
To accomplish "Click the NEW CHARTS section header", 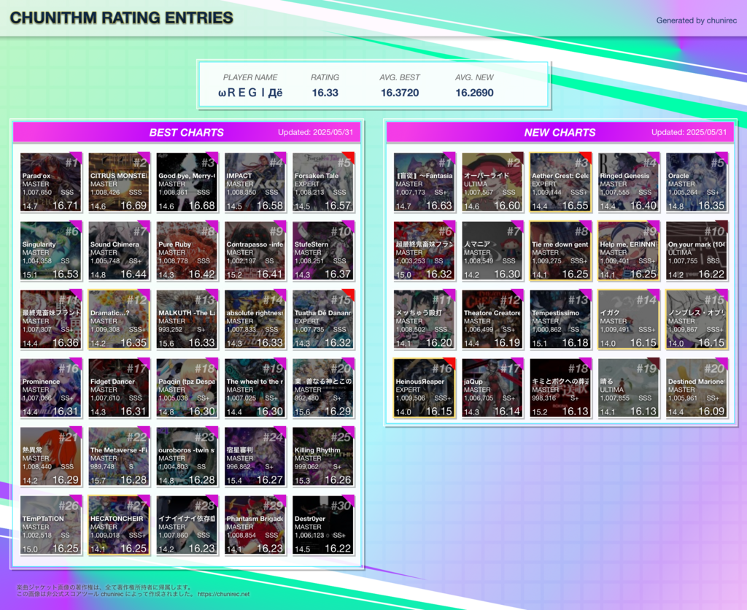I will point(560,132).
